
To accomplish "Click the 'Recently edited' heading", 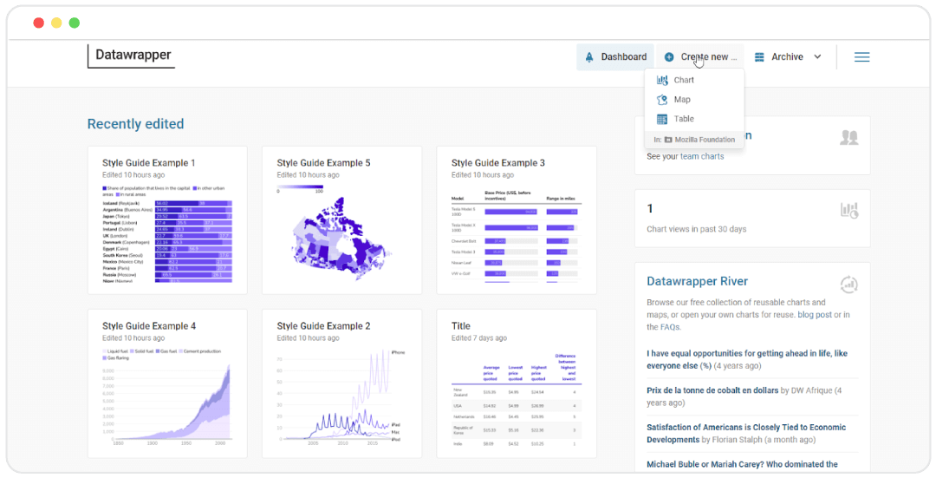I will pos(135,124).
